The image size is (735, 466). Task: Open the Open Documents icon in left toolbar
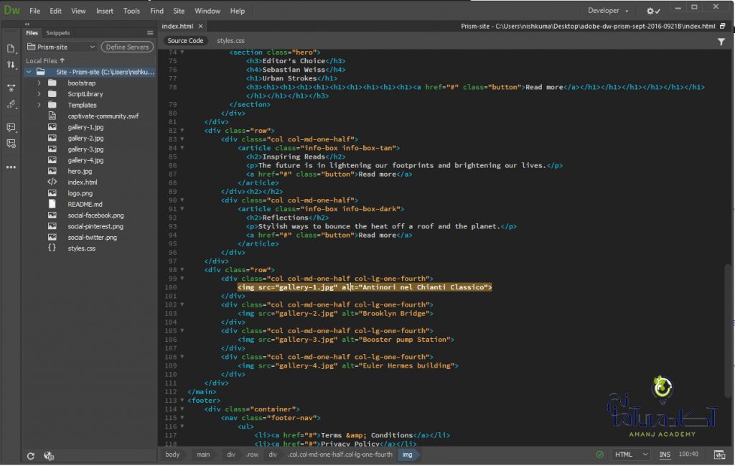pos(11,49)
